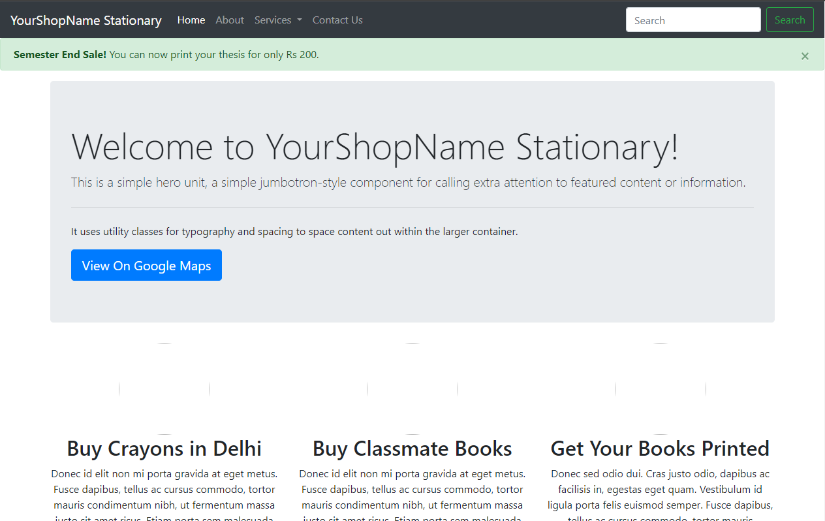Click circular image placeholder above Classmate Books
Image resolution: width=825 pixels, height=521 pixels.
pyautogui.click(x=412, y=389)
